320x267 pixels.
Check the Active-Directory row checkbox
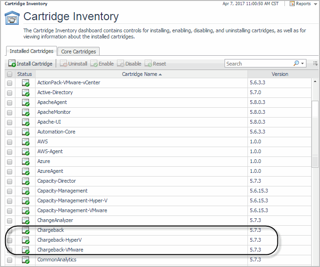[x=10, y=93]
